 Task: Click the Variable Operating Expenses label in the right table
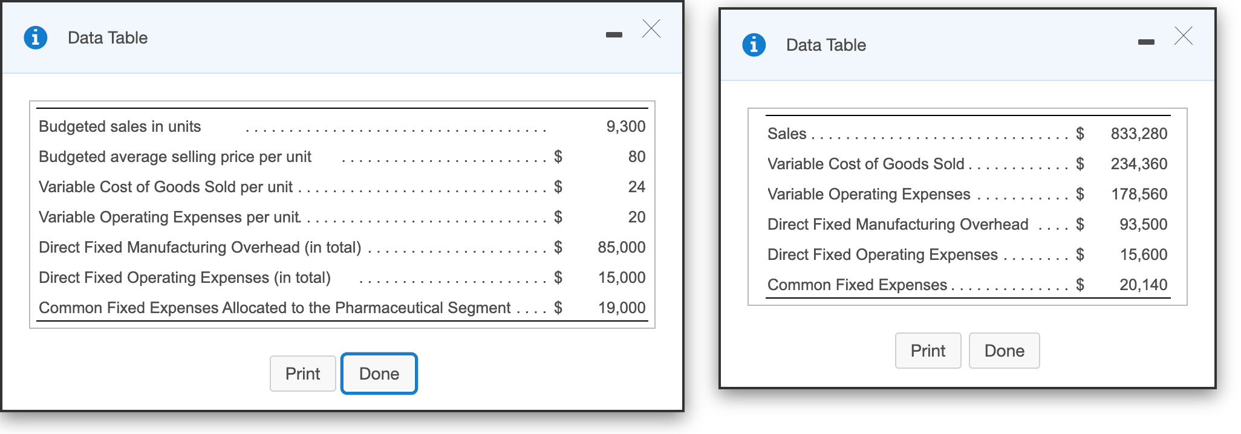click(868, 194)
